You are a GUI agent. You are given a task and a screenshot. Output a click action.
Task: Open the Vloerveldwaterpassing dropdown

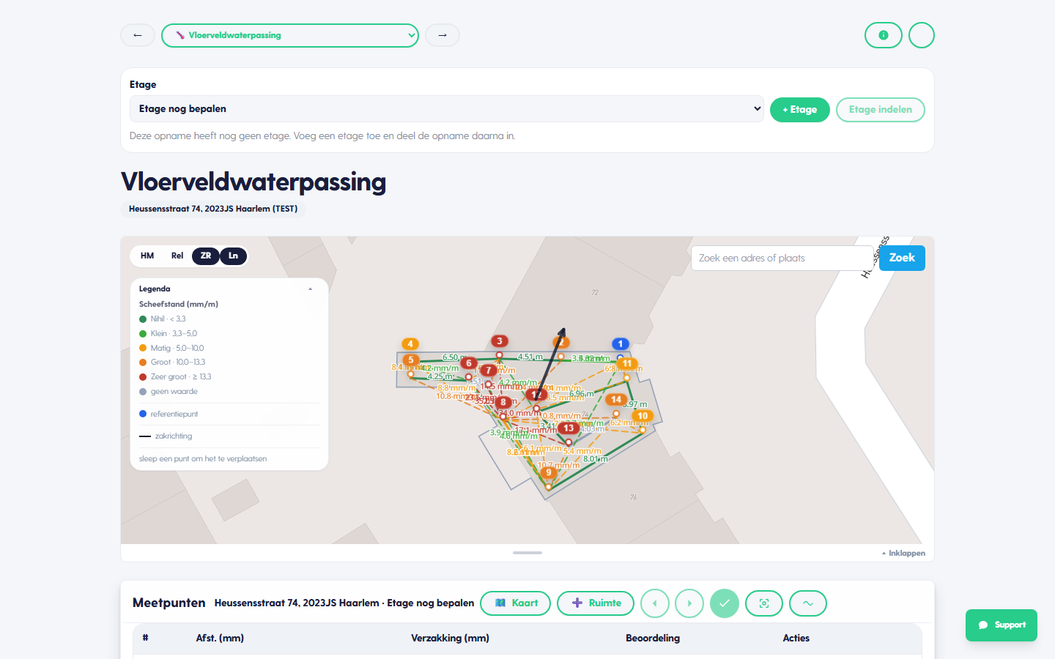pos(290,35)
